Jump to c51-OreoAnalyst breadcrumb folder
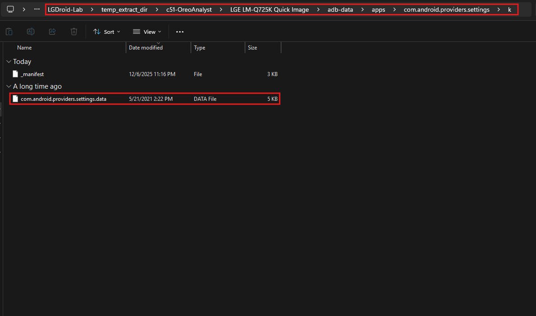This screenshot has width=536, height=316. pos(189,9)
